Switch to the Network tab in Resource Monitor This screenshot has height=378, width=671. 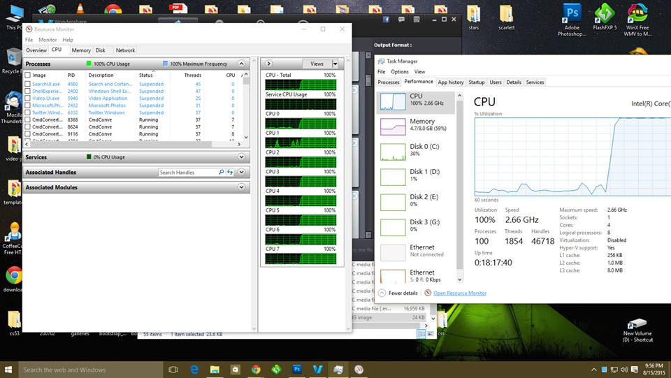(x=125, y=50)
